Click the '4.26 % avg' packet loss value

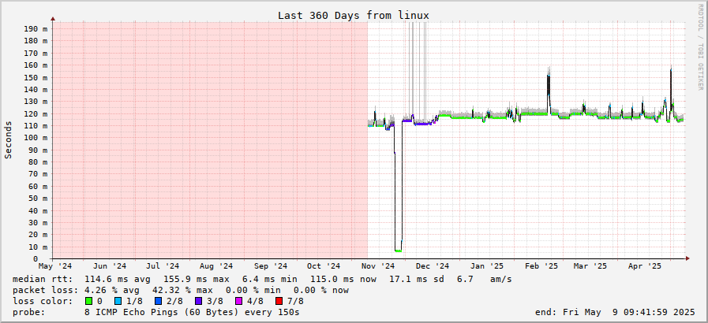(111, 290)
